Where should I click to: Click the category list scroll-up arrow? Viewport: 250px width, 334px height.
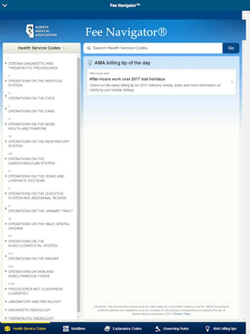point(79,56)
